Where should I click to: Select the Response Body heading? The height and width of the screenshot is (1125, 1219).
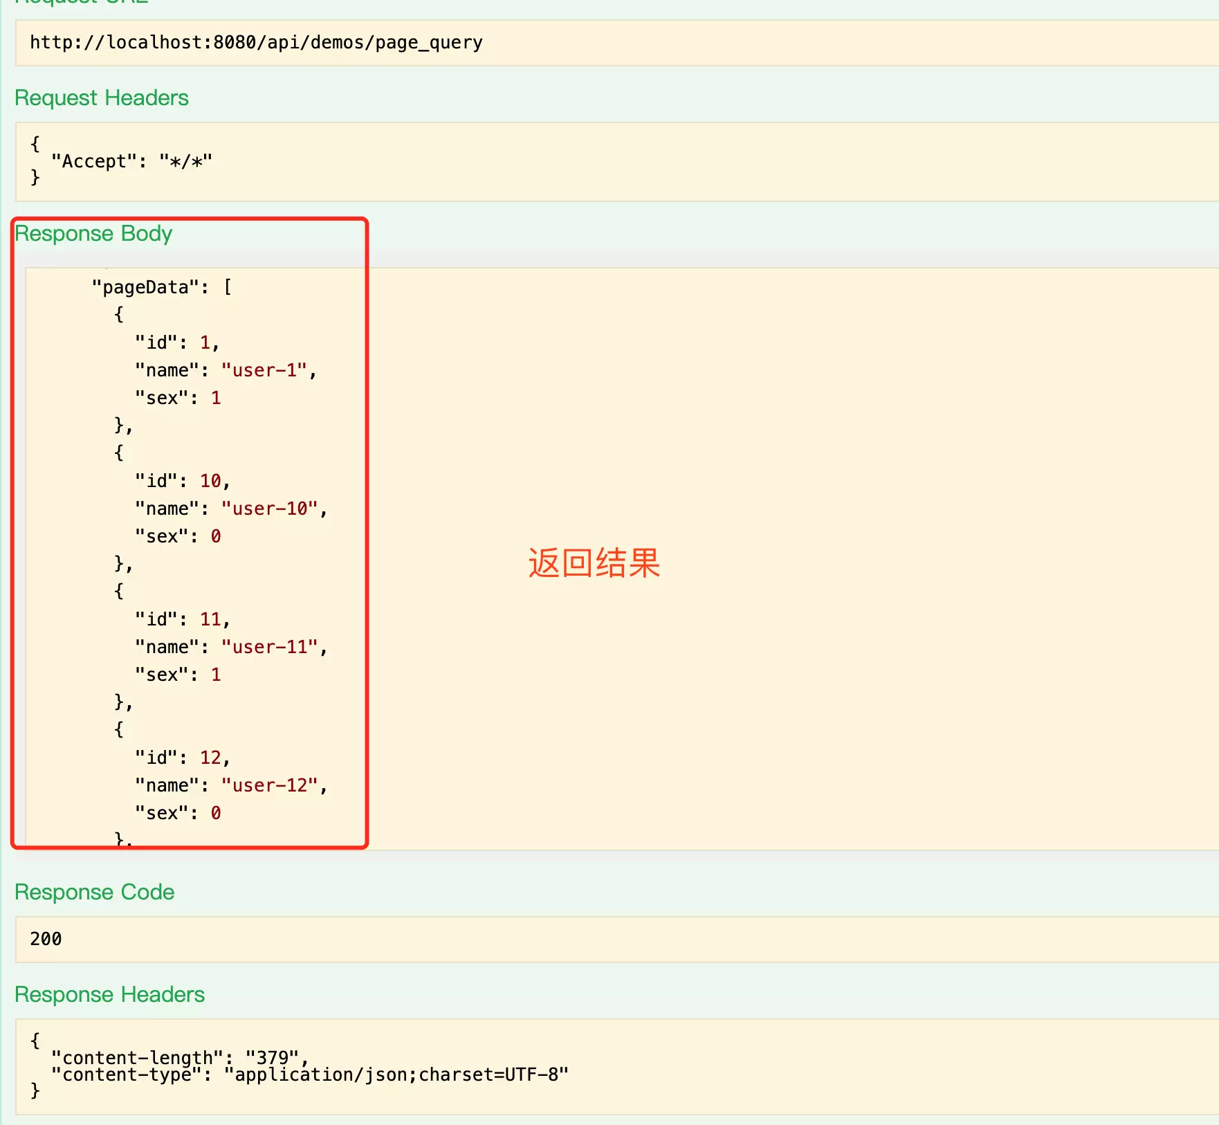click(93, 234)
